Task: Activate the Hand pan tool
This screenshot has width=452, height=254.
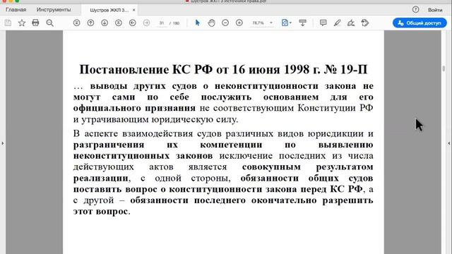Action: tap(211, 23)
